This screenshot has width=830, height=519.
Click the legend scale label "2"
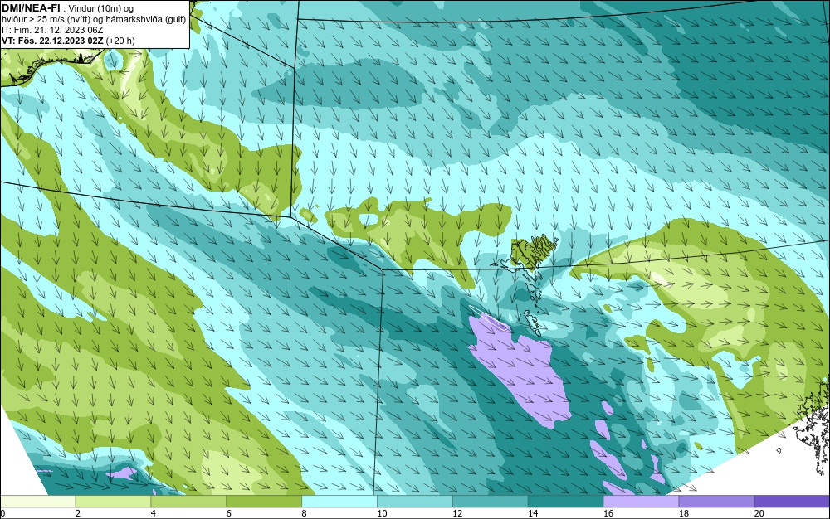coord(78,513)
